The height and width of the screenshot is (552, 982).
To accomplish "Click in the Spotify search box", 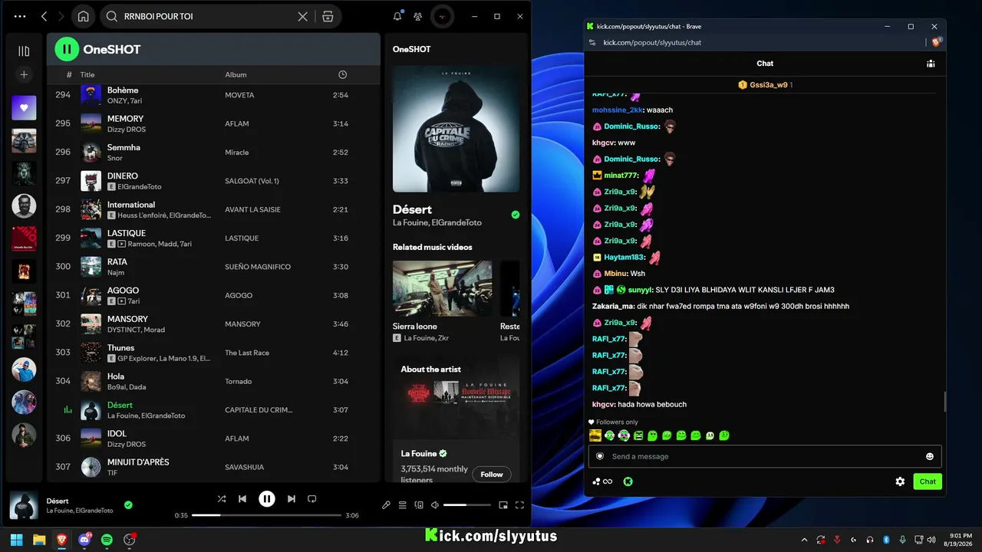I will [206, 16].
